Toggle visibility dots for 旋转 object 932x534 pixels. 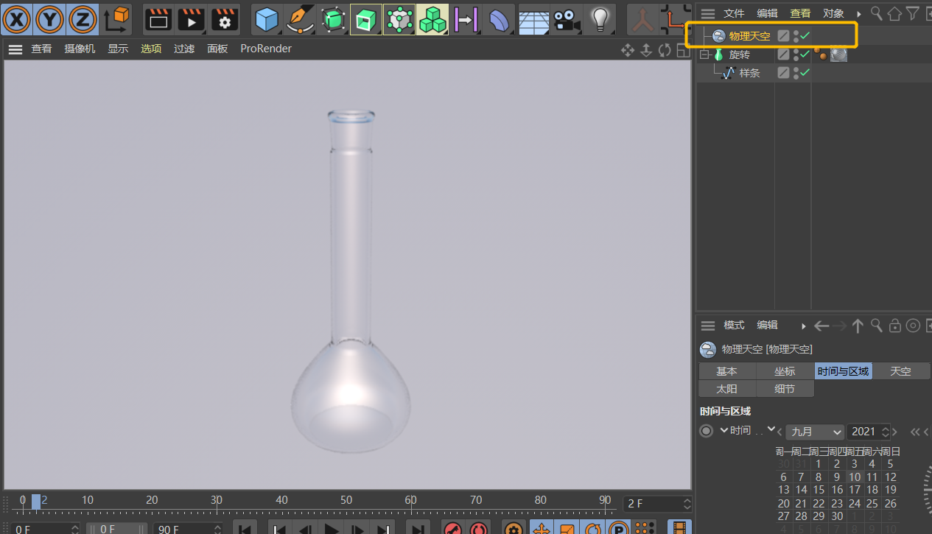pos(796,55)
